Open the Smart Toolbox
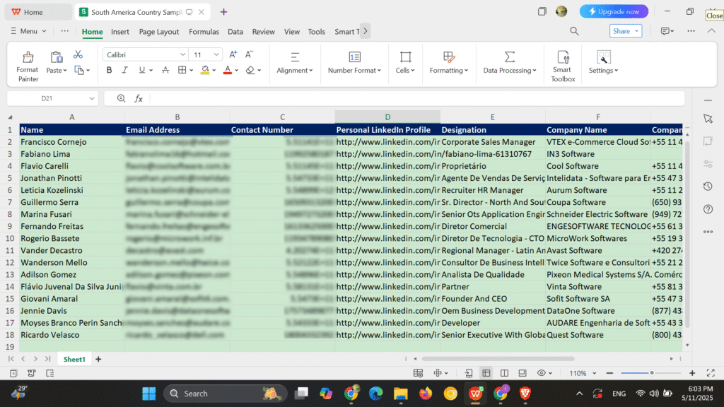Image resolution: width=724 pixels, height=407 pixels. (563, 66)
